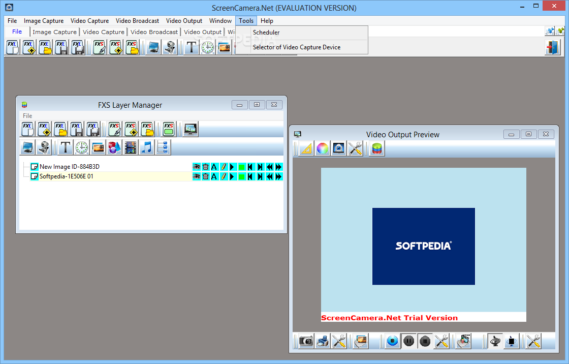Open the Help menu
Image resolution: width=569 pixels, height=364 pixels.
(x=267, y=21)
